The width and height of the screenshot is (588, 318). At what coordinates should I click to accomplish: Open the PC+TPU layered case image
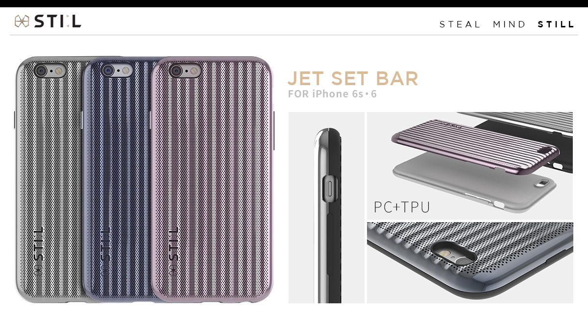tap(470, 165)
